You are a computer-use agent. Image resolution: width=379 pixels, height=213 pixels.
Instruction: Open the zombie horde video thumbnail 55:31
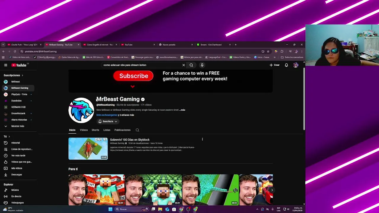pyautogui.click(x=153, y=190)
